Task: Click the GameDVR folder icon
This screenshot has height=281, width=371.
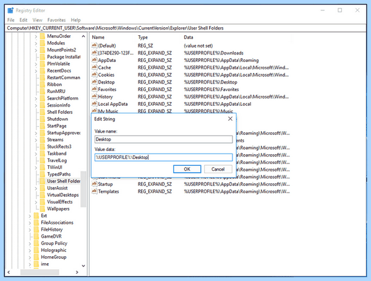Action: (36, 236)
